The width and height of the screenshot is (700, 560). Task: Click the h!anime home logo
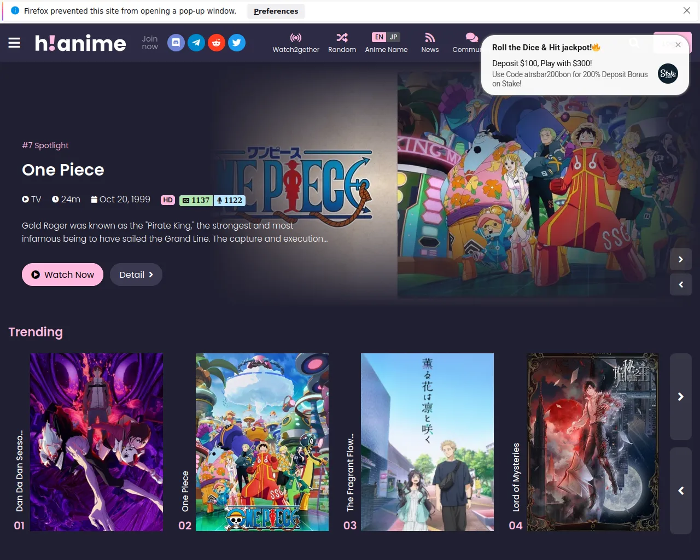(80, 43)
